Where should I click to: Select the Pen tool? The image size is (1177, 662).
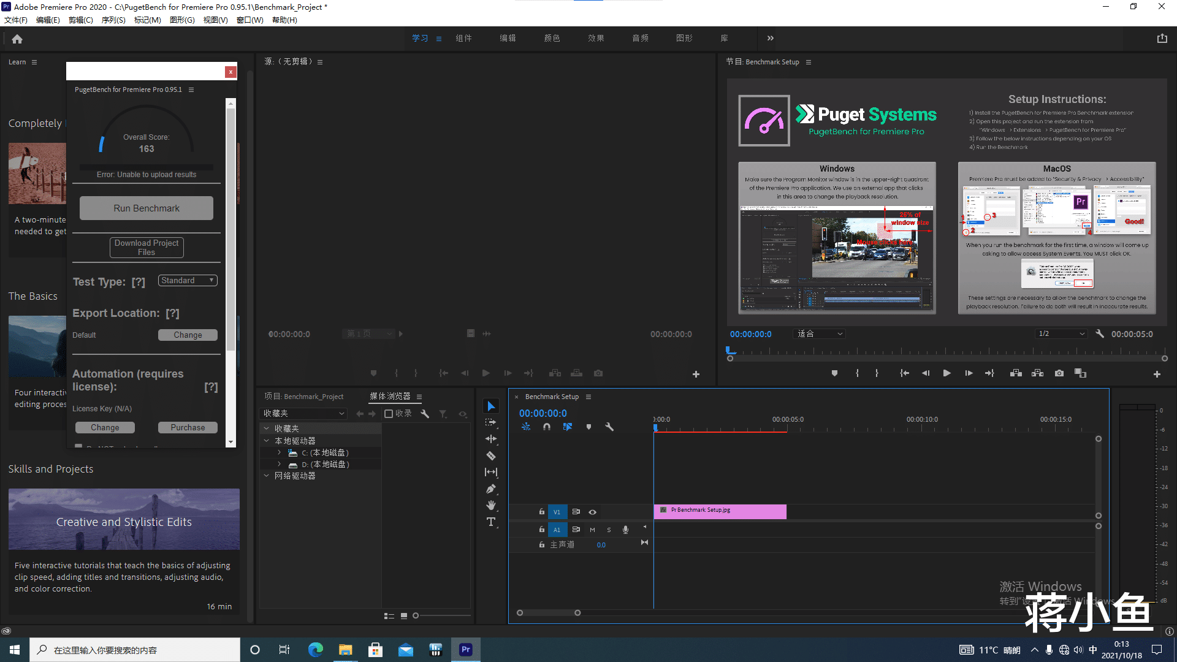491,489
